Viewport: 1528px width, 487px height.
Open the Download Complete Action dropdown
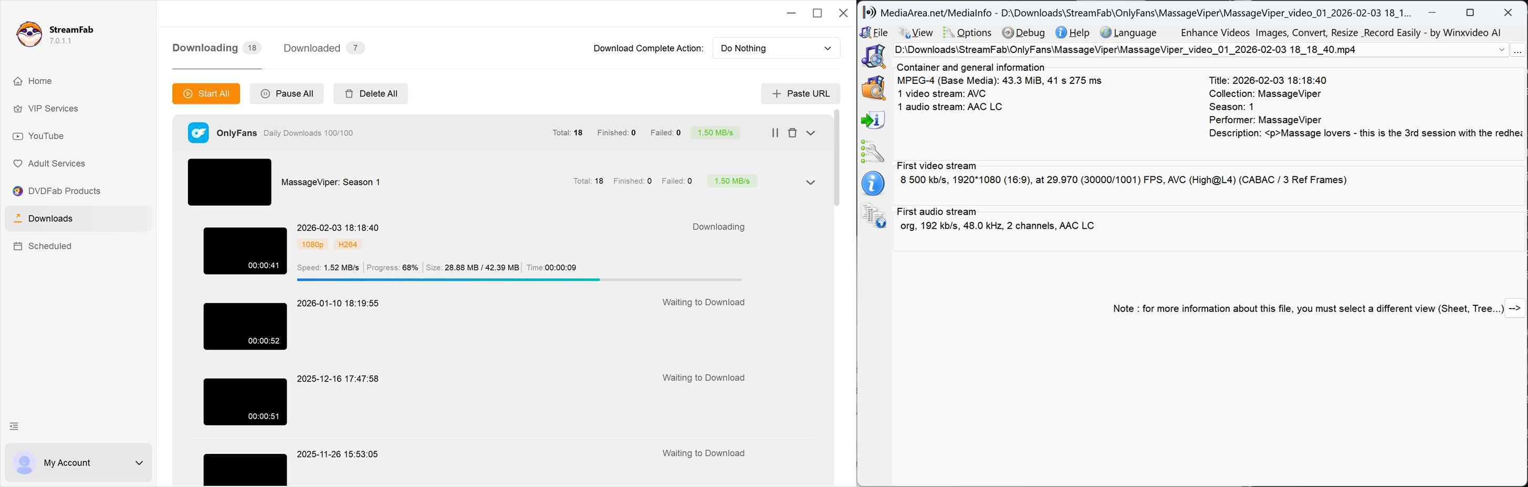775,48
